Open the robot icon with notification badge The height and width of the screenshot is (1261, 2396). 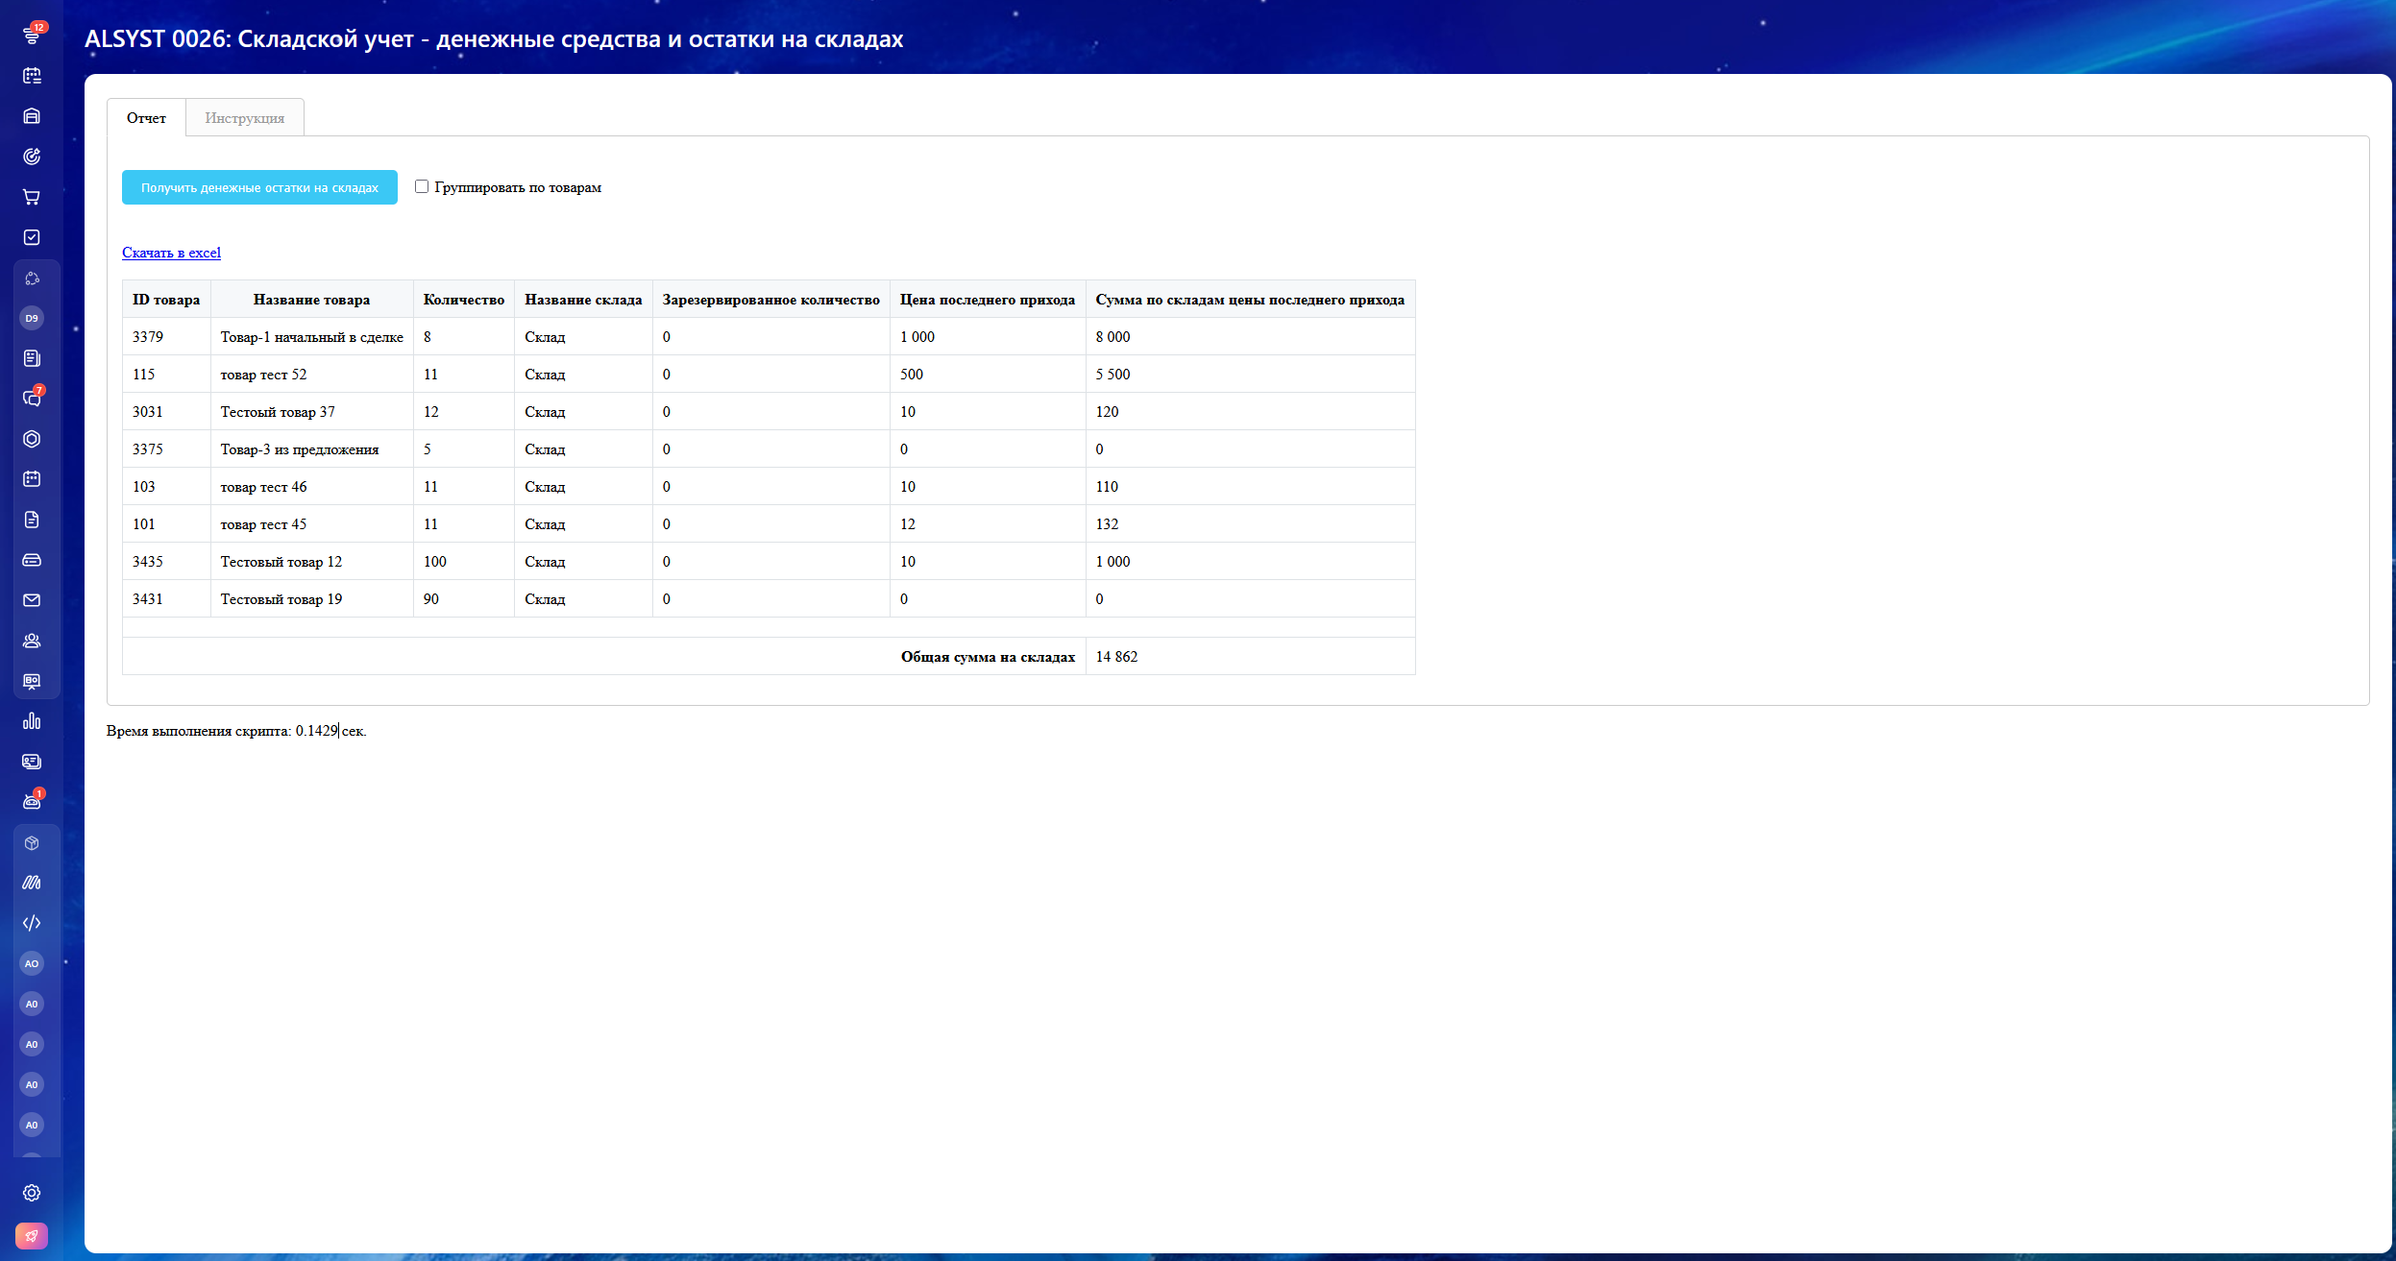32,801
